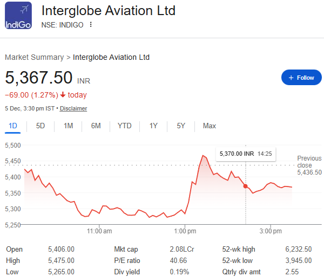
Task: Click the red data point on chart
Action: [246, 186]
